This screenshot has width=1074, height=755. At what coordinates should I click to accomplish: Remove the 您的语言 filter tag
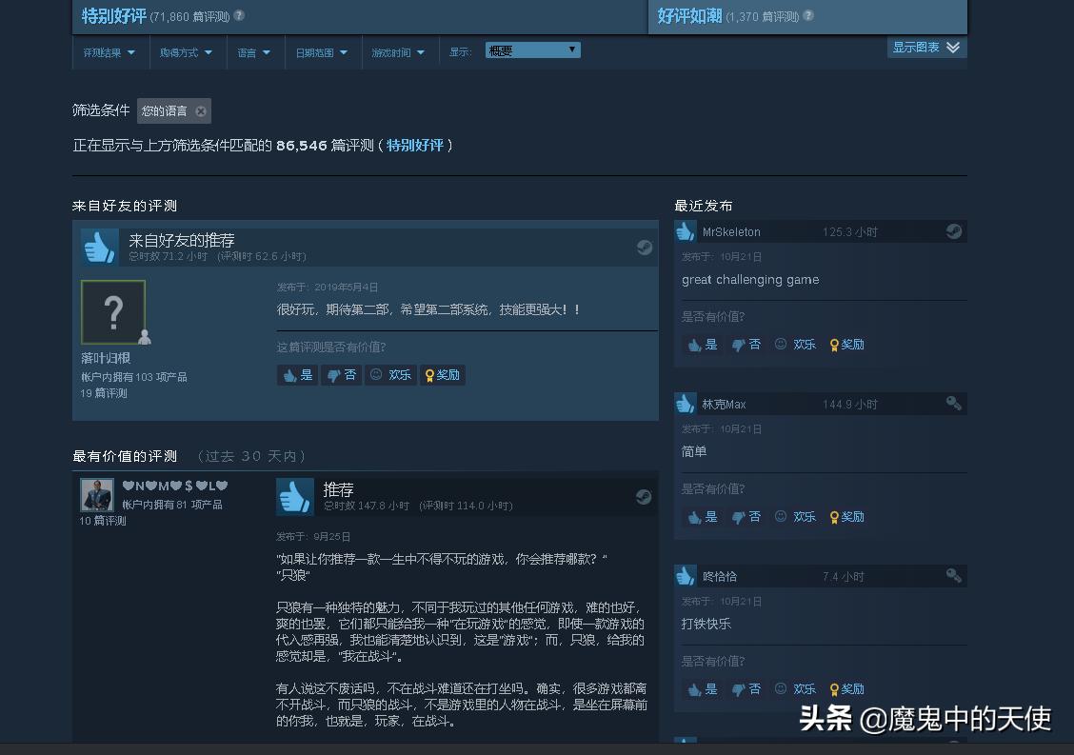pyautogui.click(x=200, y=110)
